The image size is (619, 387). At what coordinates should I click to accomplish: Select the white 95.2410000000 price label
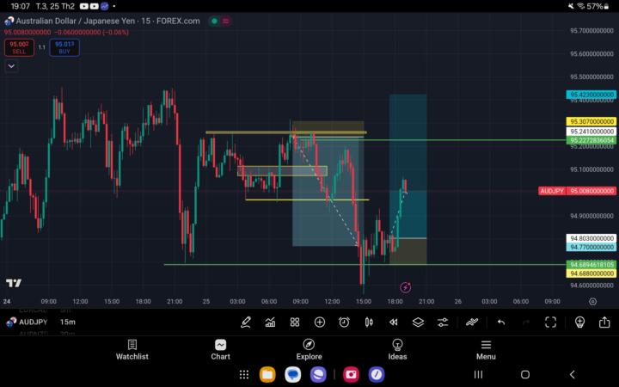tap(591, 131)
